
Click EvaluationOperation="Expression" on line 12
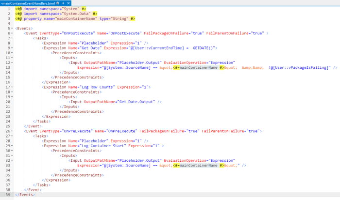pos(200,62)
